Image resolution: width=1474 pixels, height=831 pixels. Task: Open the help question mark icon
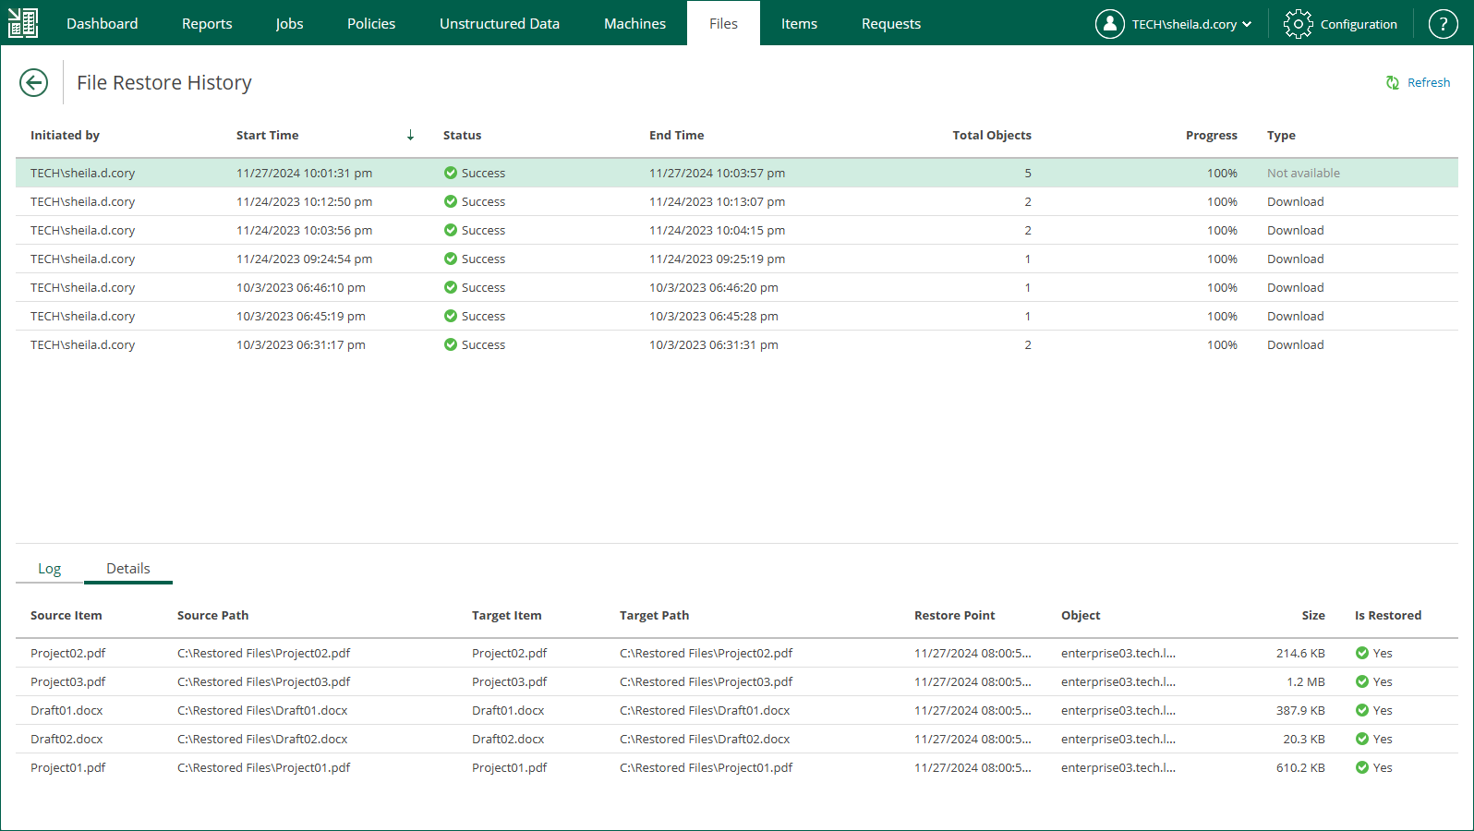click(1443, 24)
